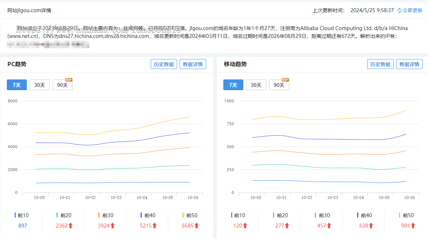Click the value 638 under mobile 前40
The height and width of the screenshot is (239, 428).
tap(364, 226)
